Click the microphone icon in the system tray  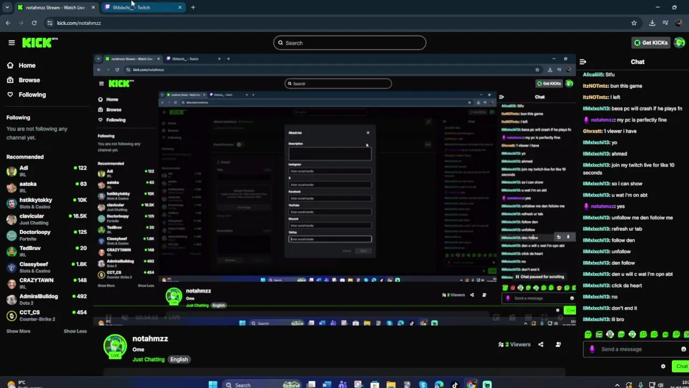coord(641,385)
